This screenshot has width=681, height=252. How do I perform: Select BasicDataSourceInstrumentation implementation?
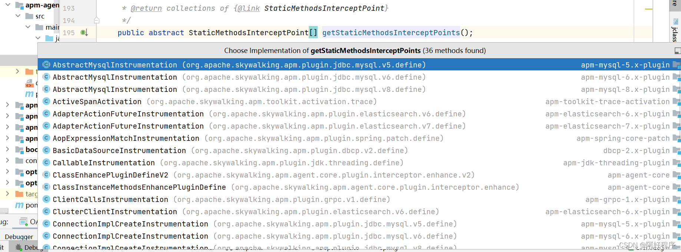tap(359, 150)
